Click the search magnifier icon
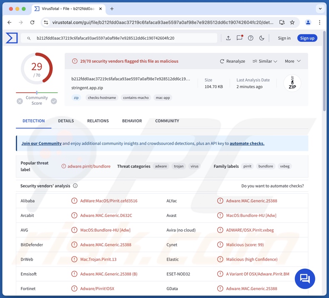 pos(29,38)
